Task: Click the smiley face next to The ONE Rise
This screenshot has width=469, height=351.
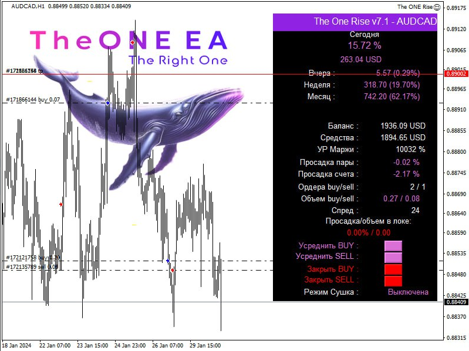Action: [437, 7]
